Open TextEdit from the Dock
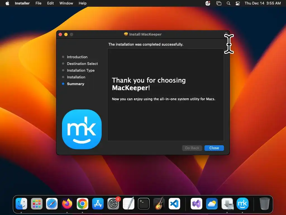 (128, 204)
